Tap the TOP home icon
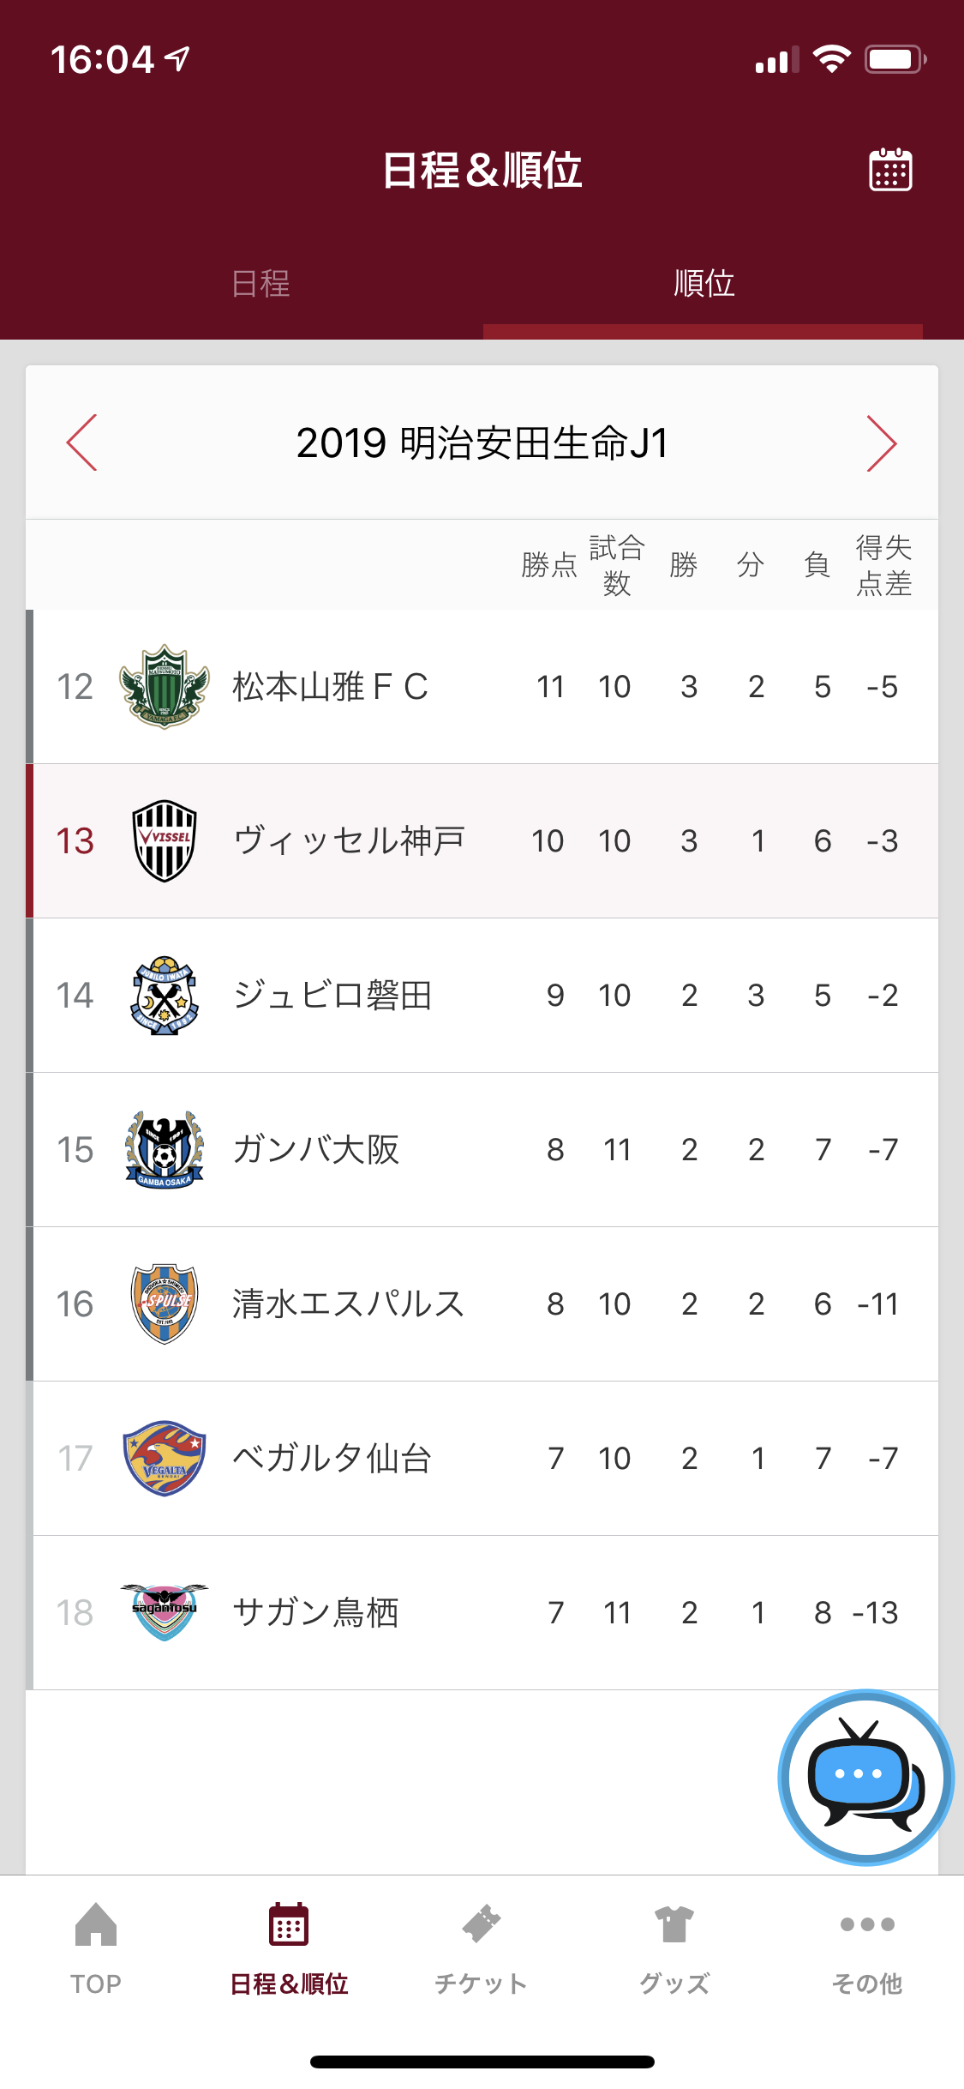 click(96, 1926)
